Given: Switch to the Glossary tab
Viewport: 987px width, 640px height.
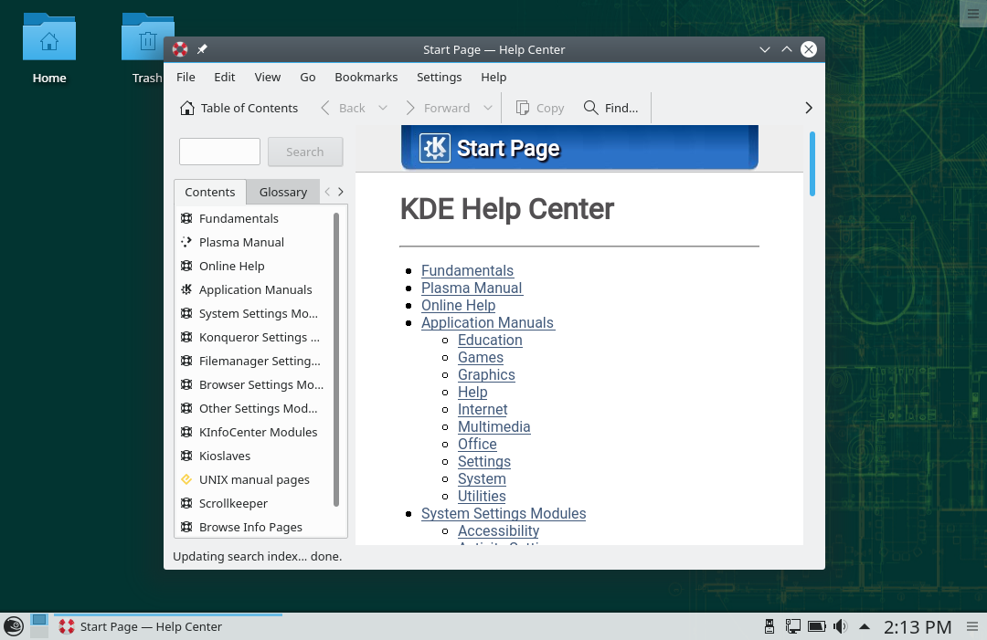Looking at the screenshot, I should tap(283, 193).
